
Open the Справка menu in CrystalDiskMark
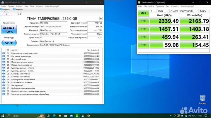coord(175,6)
